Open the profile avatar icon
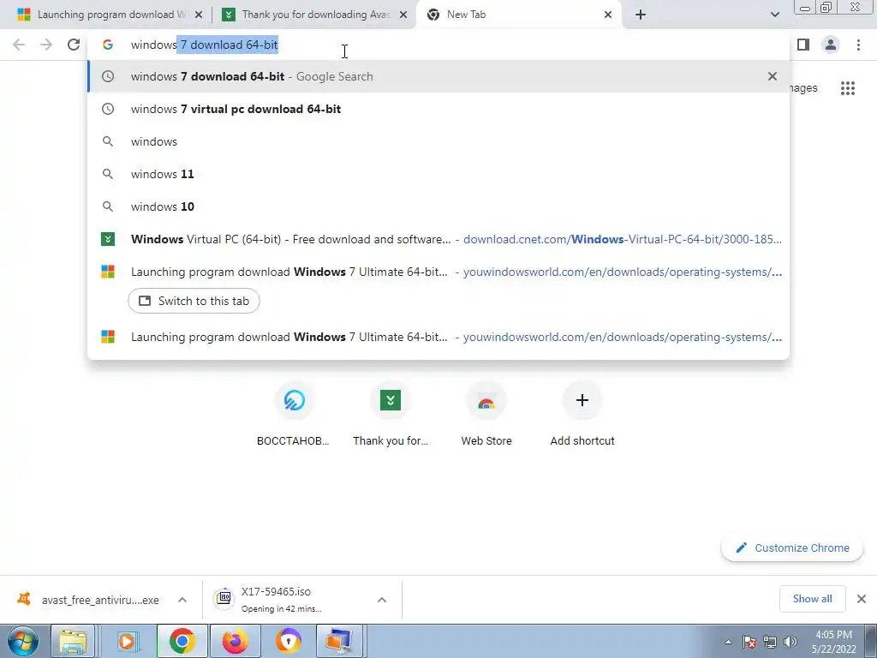 point(831,45)
